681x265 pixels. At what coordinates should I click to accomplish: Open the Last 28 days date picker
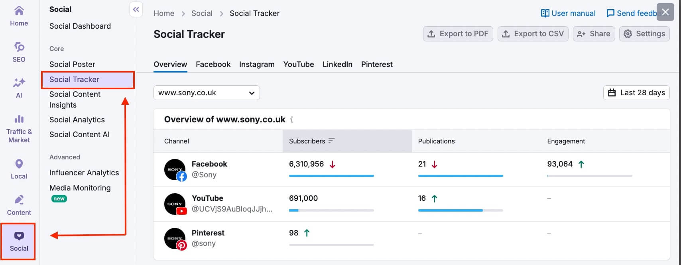636,93
